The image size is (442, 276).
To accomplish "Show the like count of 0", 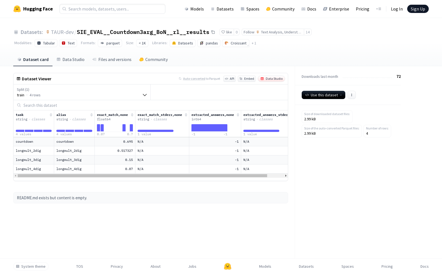I will [x=237, y=32].
